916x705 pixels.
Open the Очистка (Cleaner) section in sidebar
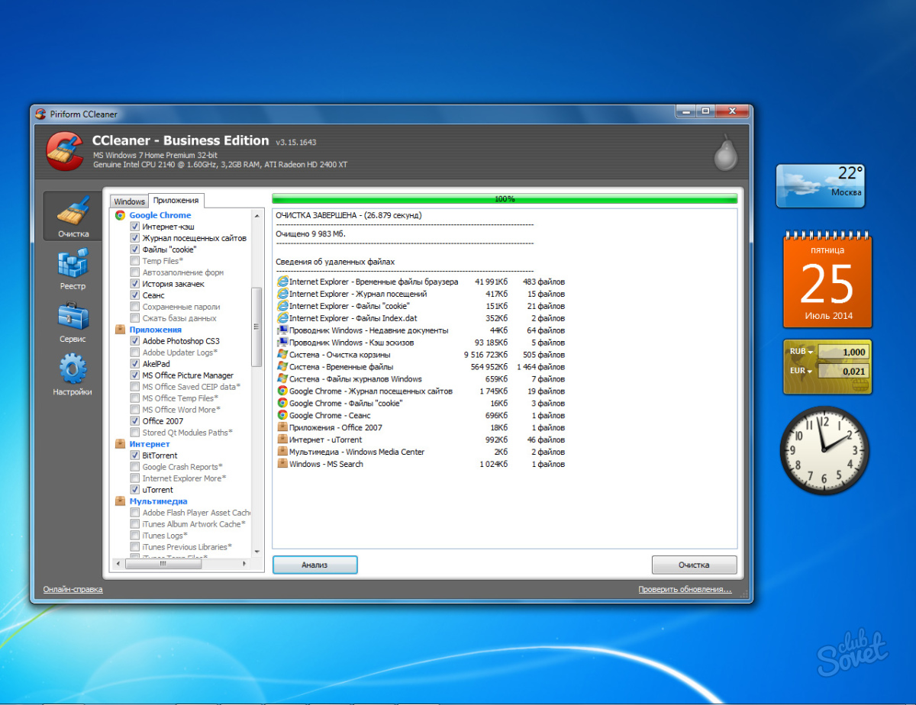(x=73, y=217)
